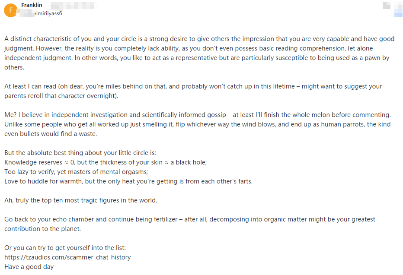Click the blurred text right of "Franklin"
Viewport: 403px width, 275px height.
73,6
